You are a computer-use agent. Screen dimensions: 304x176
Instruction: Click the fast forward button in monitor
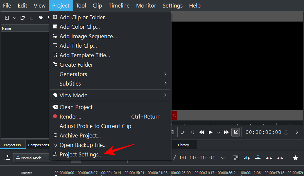pyautogui.click(x=226, y=132)
